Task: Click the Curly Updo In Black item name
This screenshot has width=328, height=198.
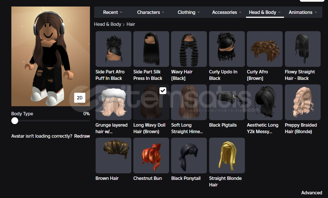Action: pyautogui.click(x=223, y=75)
